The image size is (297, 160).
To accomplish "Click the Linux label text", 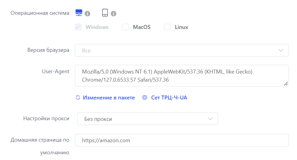I will tap(182, 27).
